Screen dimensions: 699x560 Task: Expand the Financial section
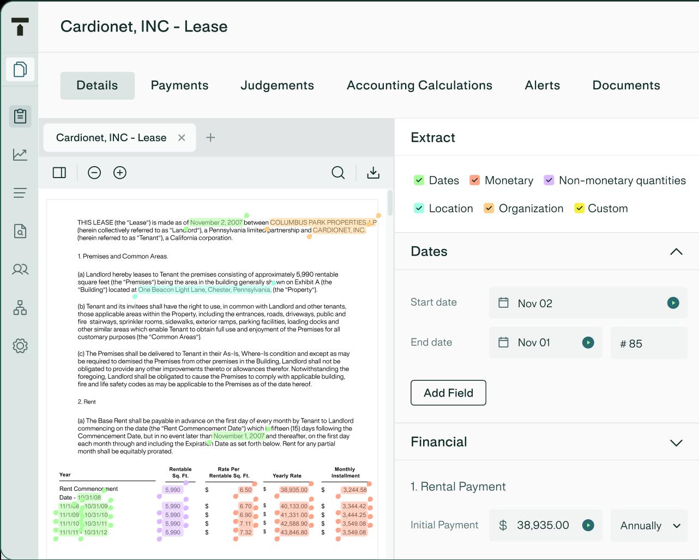tap(676, 442)
